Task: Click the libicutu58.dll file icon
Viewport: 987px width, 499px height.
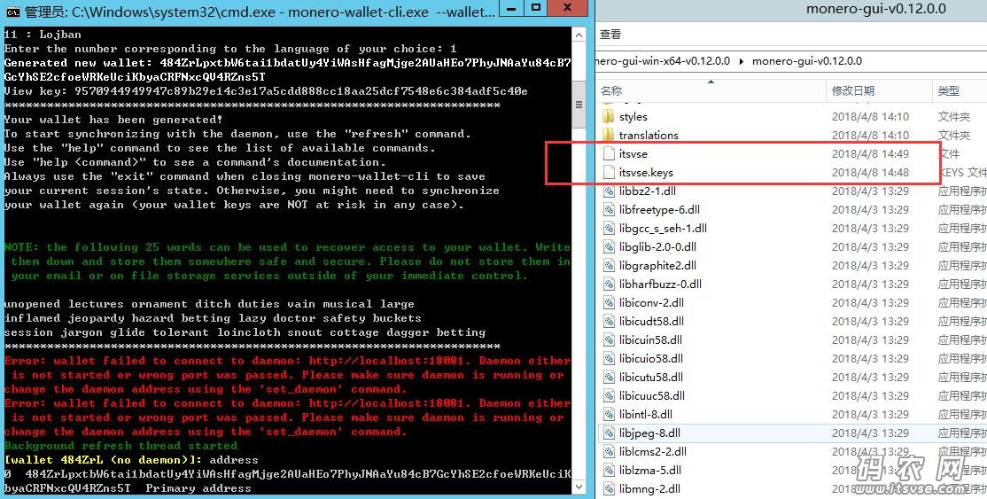Action: (608, 377)
